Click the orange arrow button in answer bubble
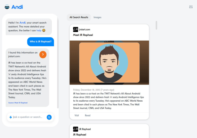 click(x=43, y=54)
